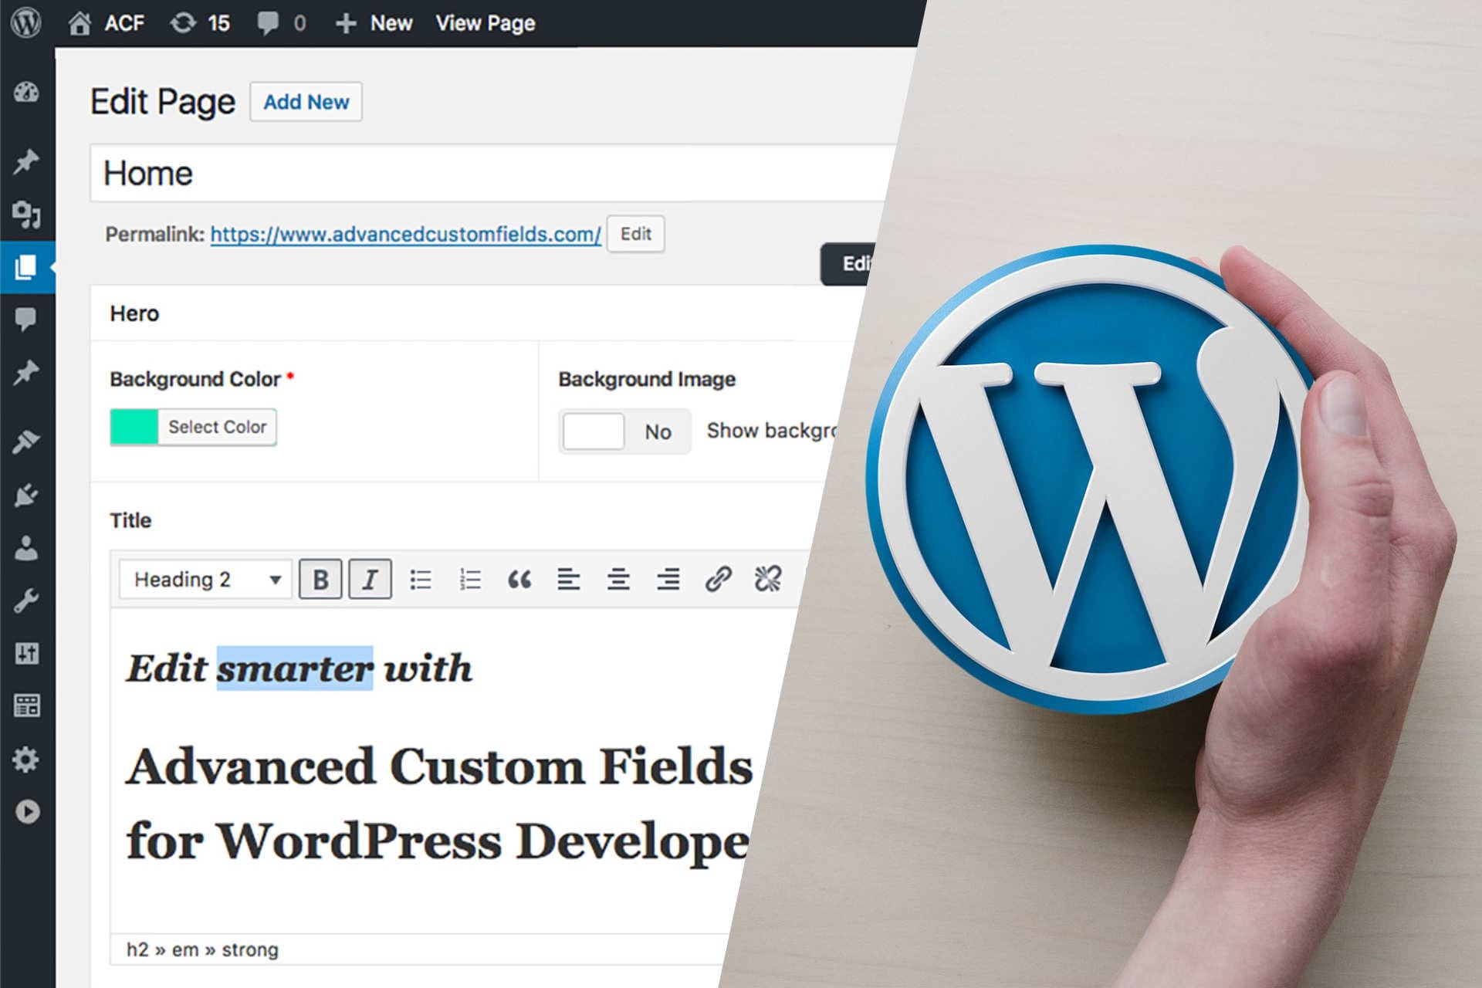Click the Background Image field label
1482x988 pixels.
(x=647, y=379)
